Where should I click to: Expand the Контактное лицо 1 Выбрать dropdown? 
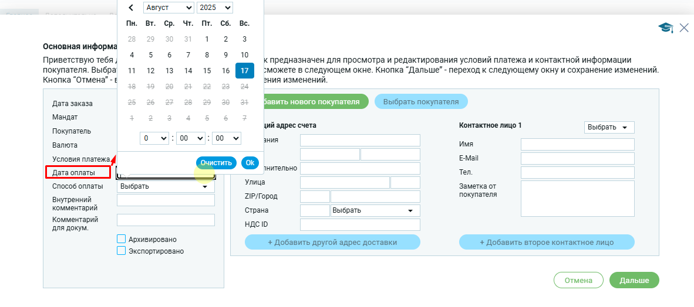[x=609, y=127]
